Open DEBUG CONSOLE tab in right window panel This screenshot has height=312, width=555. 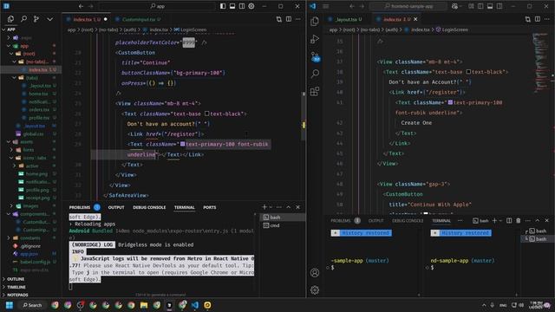coord(408,221)
